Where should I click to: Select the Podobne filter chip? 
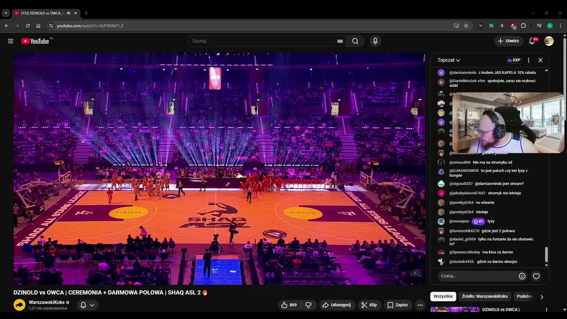524,296
